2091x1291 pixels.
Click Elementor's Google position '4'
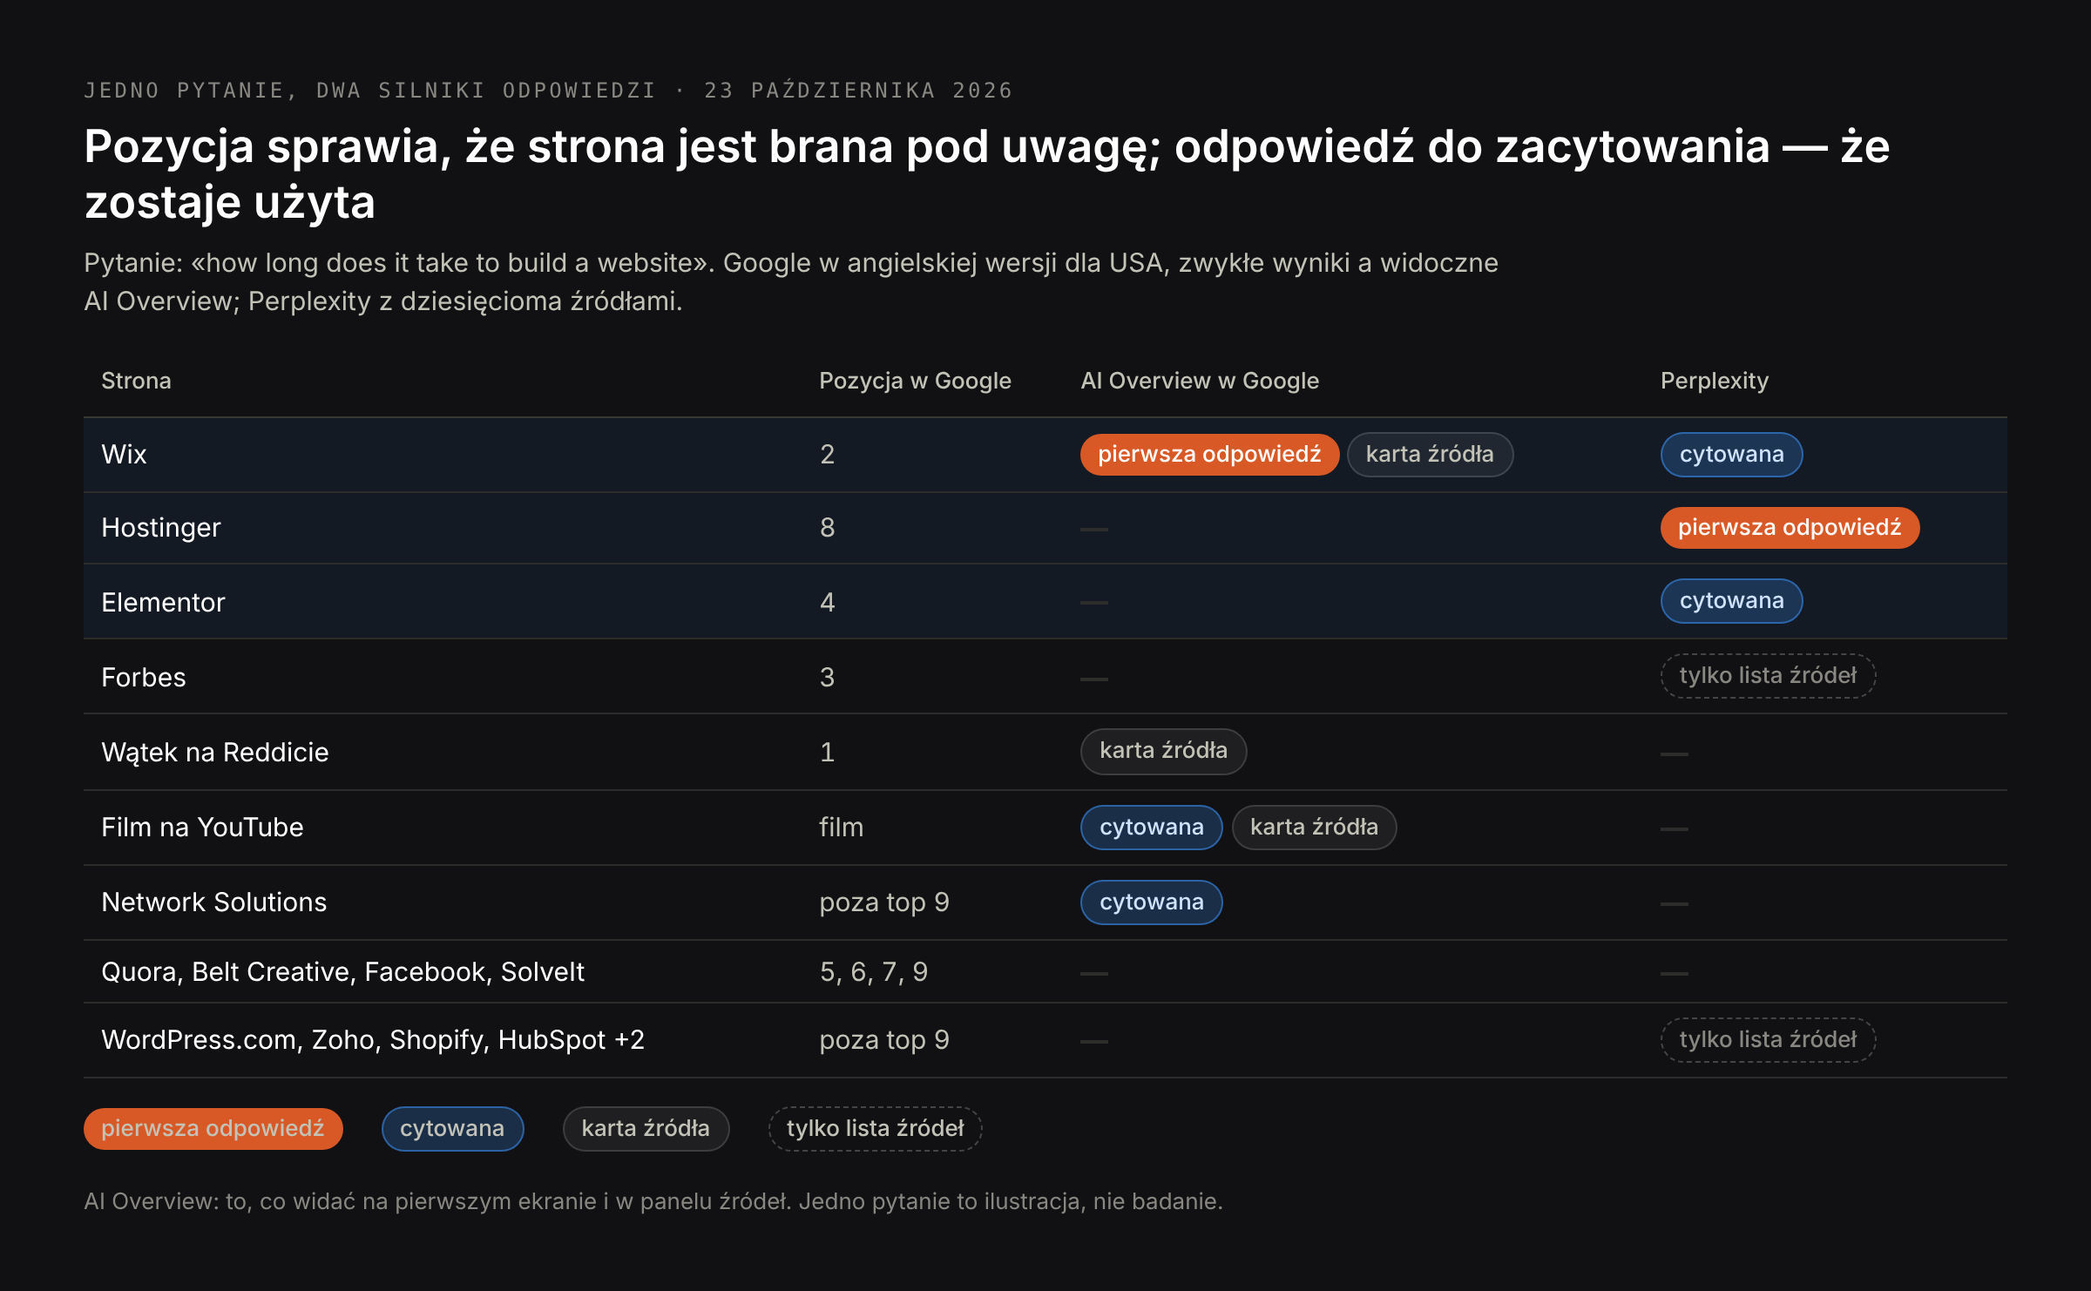[x=828, y=602]
